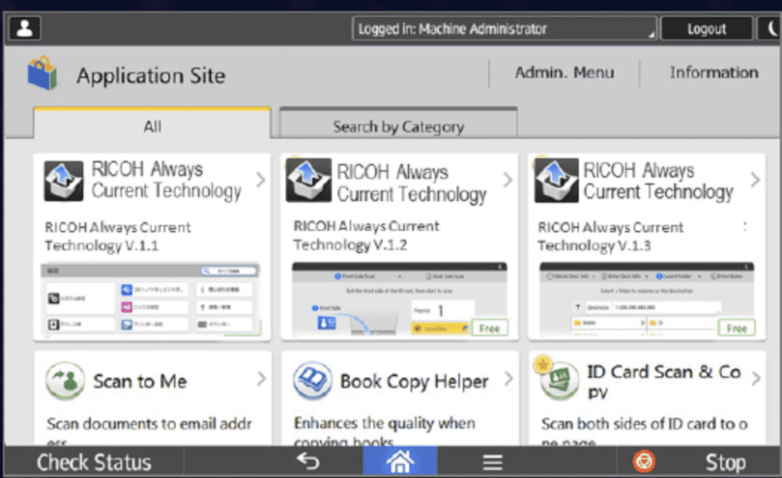Click the Book Copy Helper title
The width and height of the screenshot is (782, 478).
[x=414, y=382]
